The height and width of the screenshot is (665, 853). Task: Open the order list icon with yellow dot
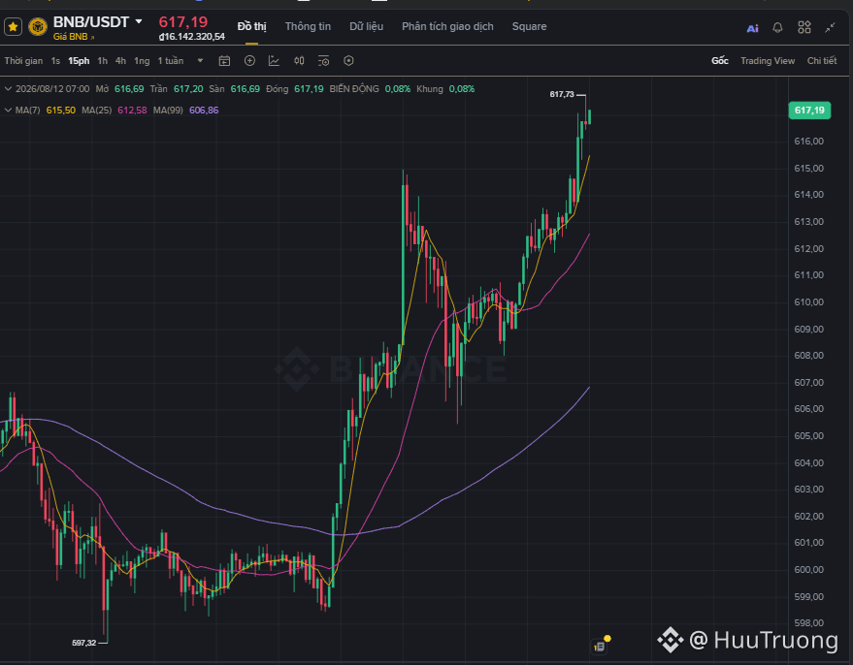tap(601, 645)
